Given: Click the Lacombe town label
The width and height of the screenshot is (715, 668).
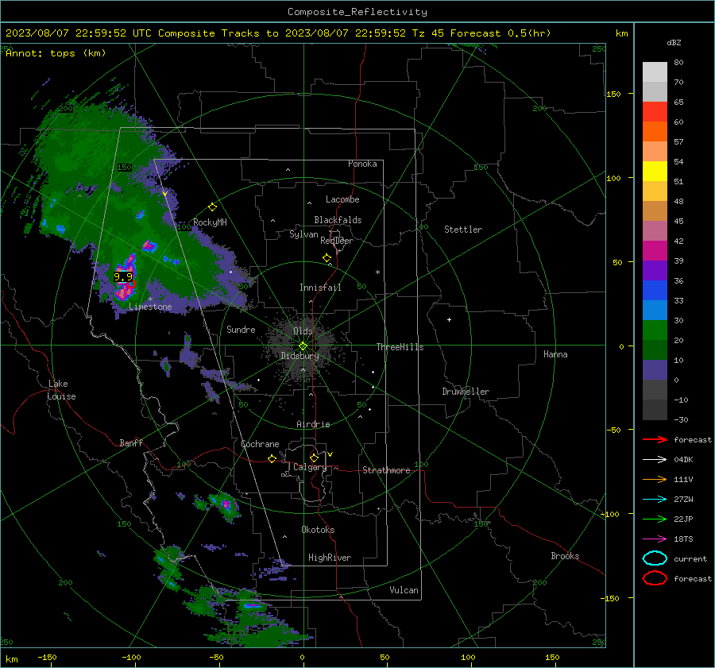Looking at the screenshot, I should click(x=342, y=199).
